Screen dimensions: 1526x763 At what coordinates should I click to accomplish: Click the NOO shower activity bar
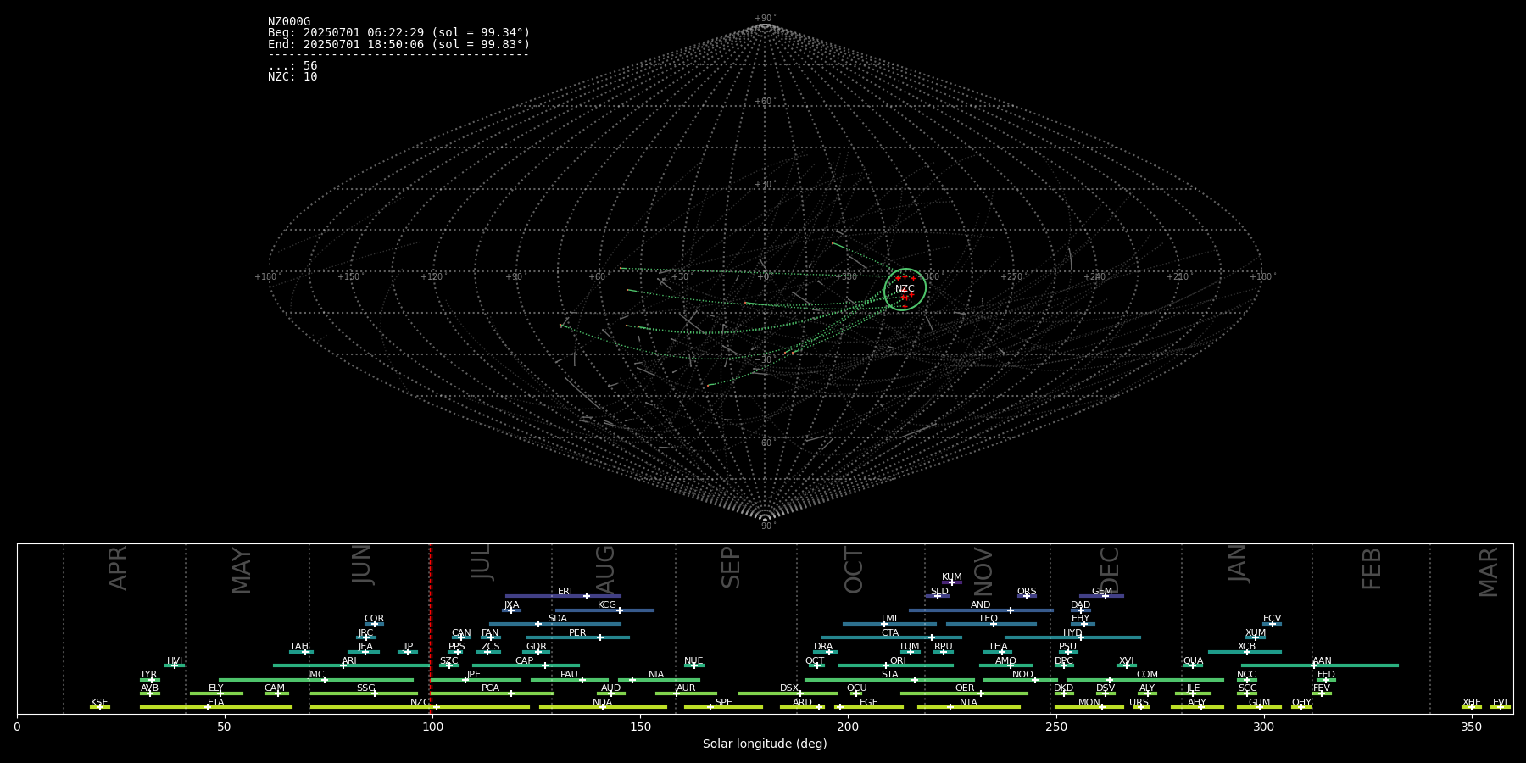point(1021,680)
